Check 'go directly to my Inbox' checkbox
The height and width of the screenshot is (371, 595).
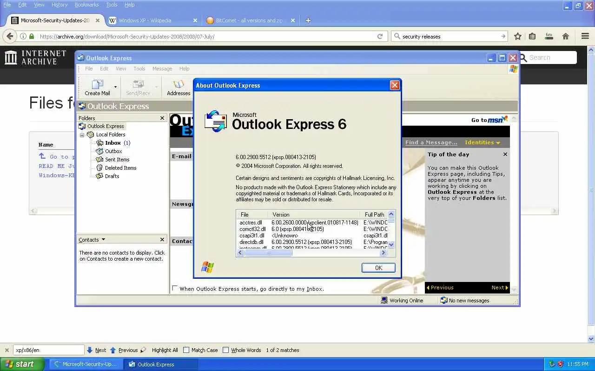175,288
